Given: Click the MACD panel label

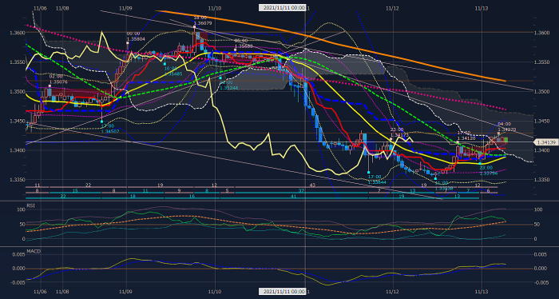Looking at the screenshot, I should 34,251.
